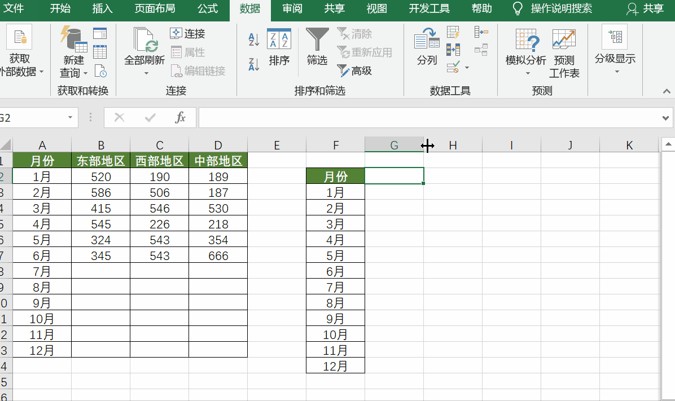Open the 高级 advanced filter

coord(354,70)
